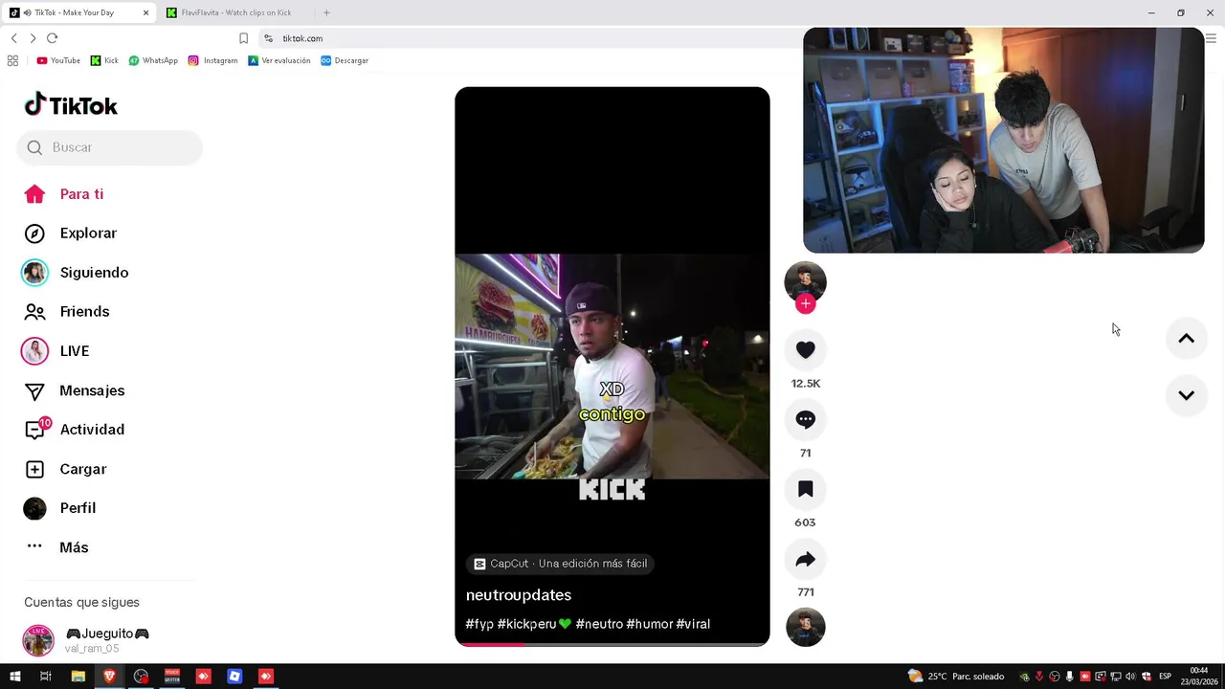
Task: Open Actividad notifications
Action: point(74,430)
